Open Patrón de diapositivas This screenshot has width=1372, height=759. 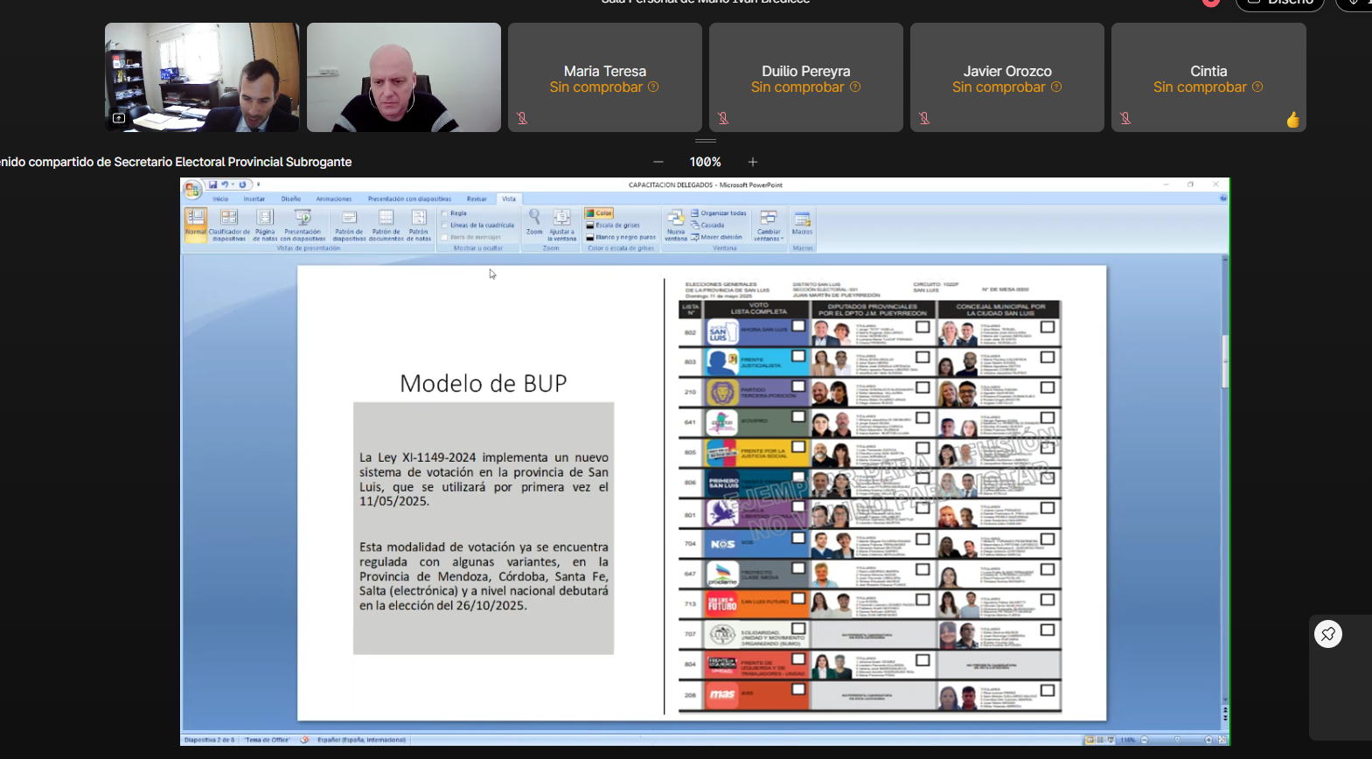[x=349, y=225]
